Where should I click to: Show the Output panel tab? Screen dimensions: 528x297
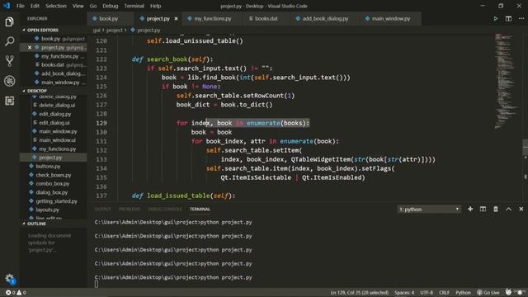(x=102, y=209)
